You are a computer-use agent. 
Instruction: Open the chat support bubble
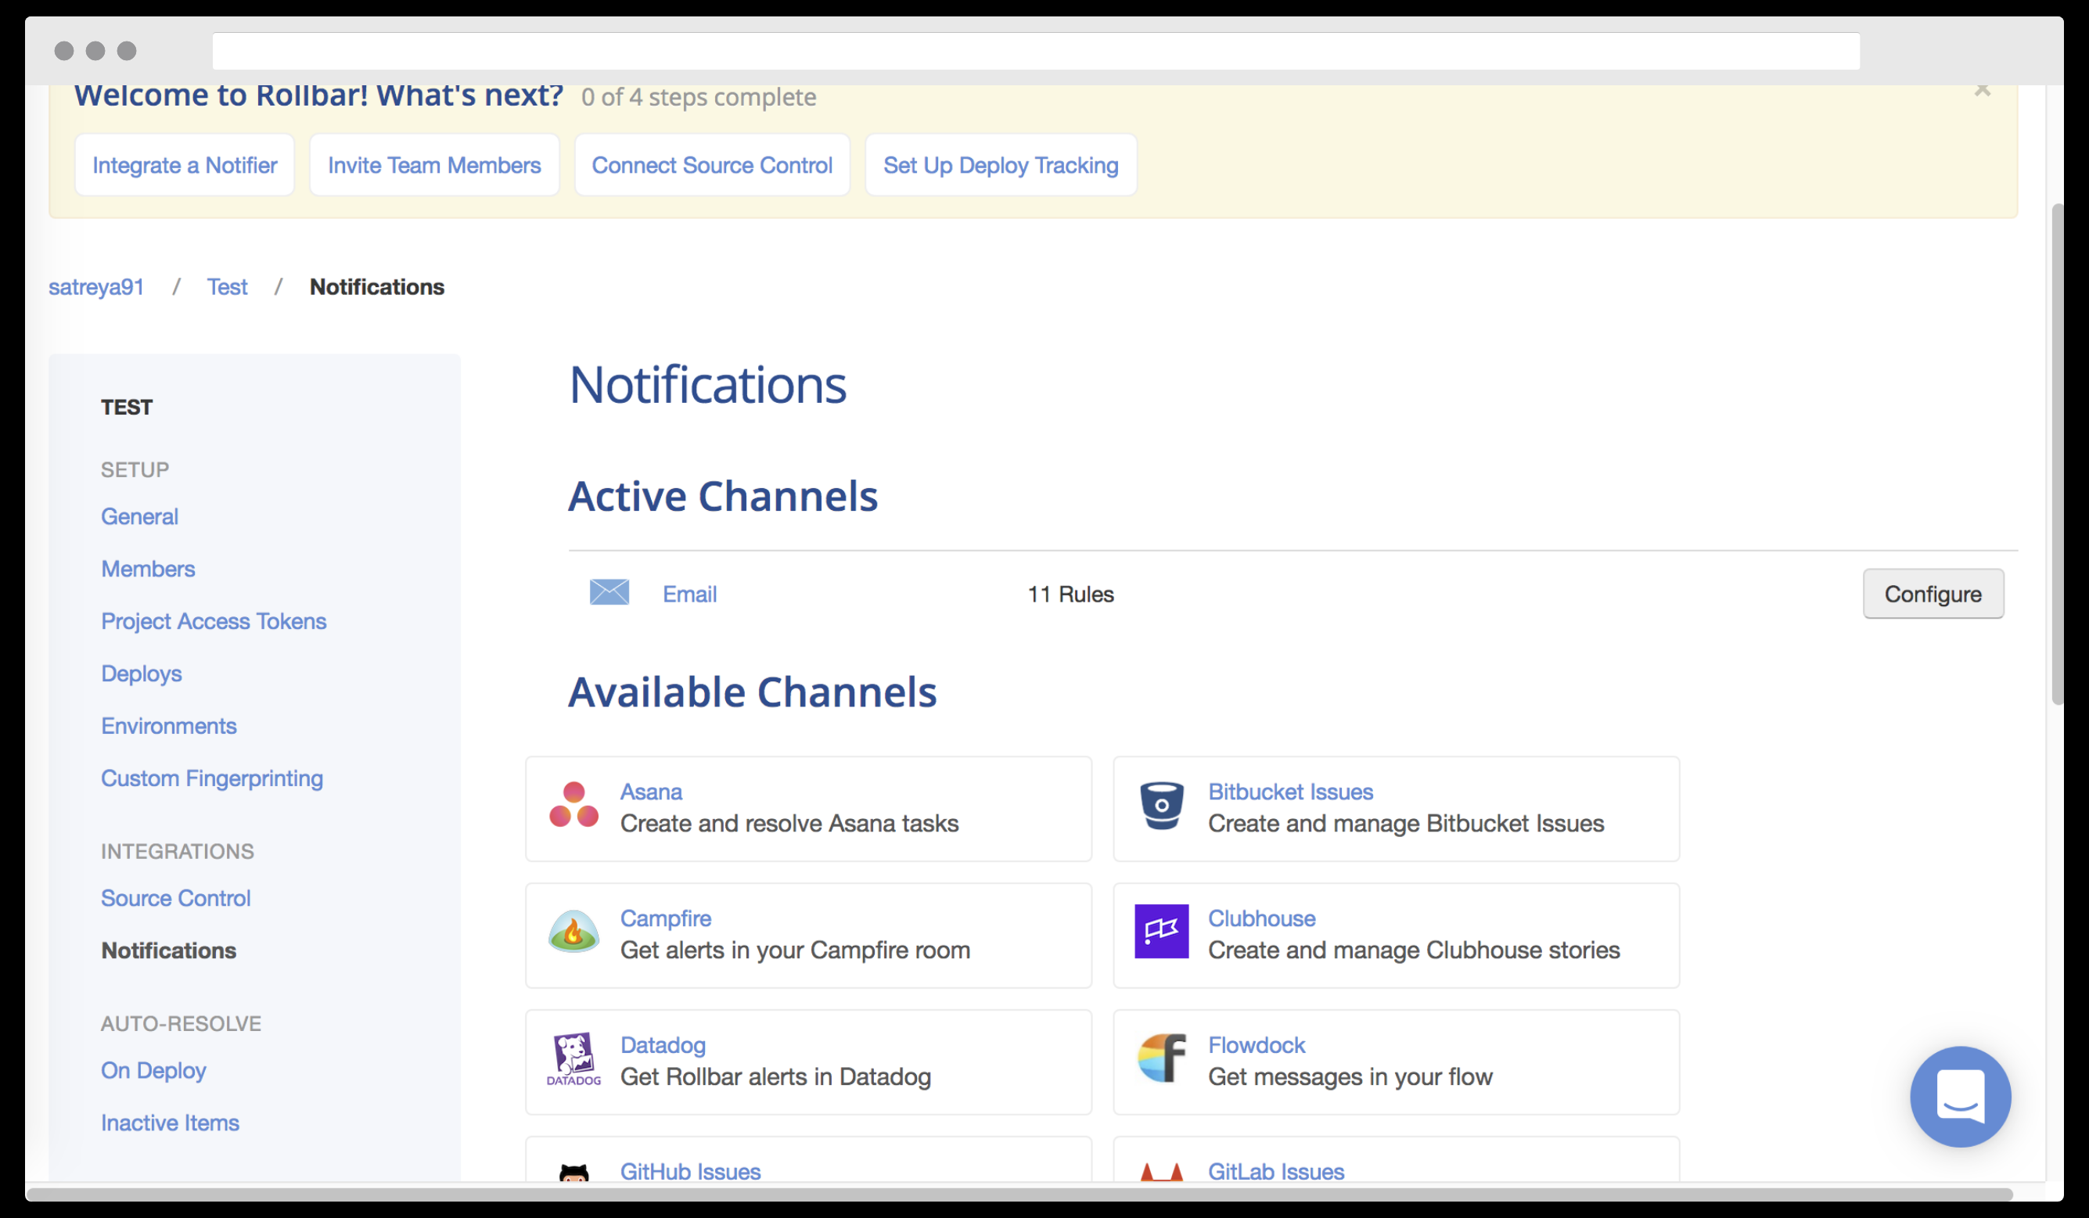click(x=1960, y=1096)
